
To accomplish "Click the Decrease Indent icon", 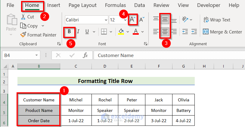I will [185, 31].
